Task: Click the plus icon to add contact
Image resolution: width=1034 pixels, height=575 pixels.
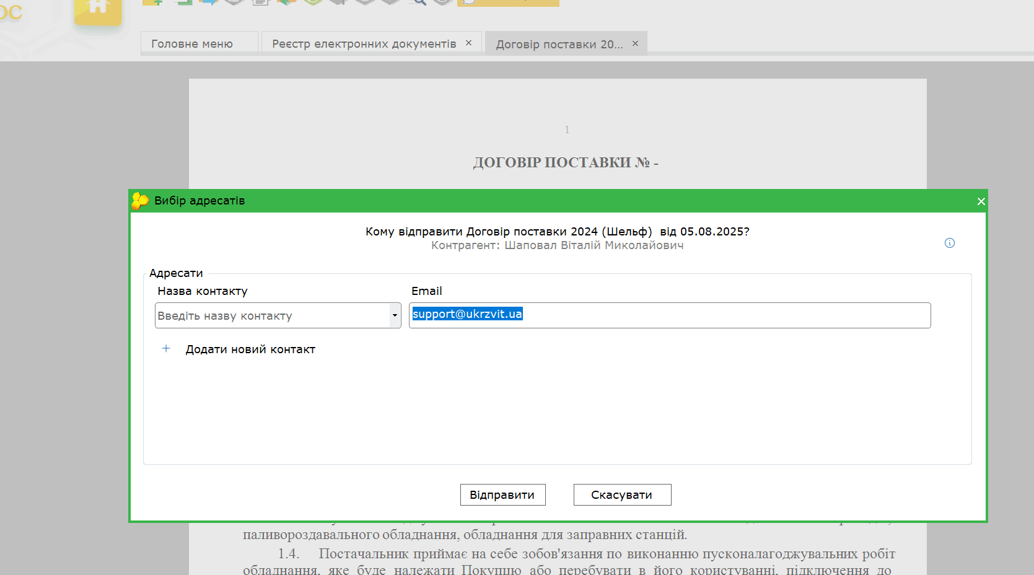Action: click(166, 349)
